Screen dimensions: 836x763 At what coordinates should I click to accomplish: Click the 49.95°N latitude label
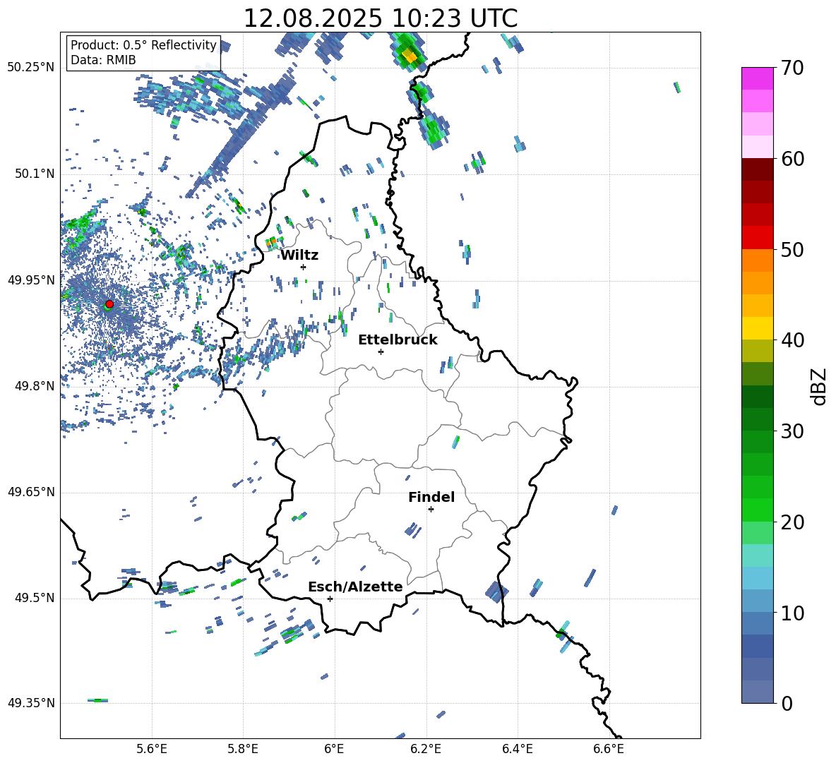click(x=31, y=280)
